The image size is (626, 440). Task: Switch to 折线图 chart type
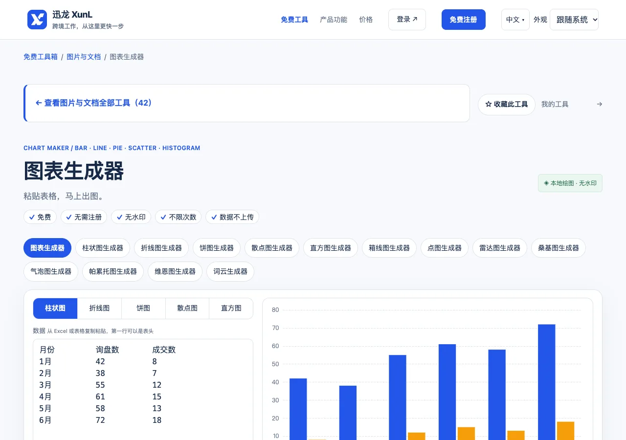[x=99, y=308]
